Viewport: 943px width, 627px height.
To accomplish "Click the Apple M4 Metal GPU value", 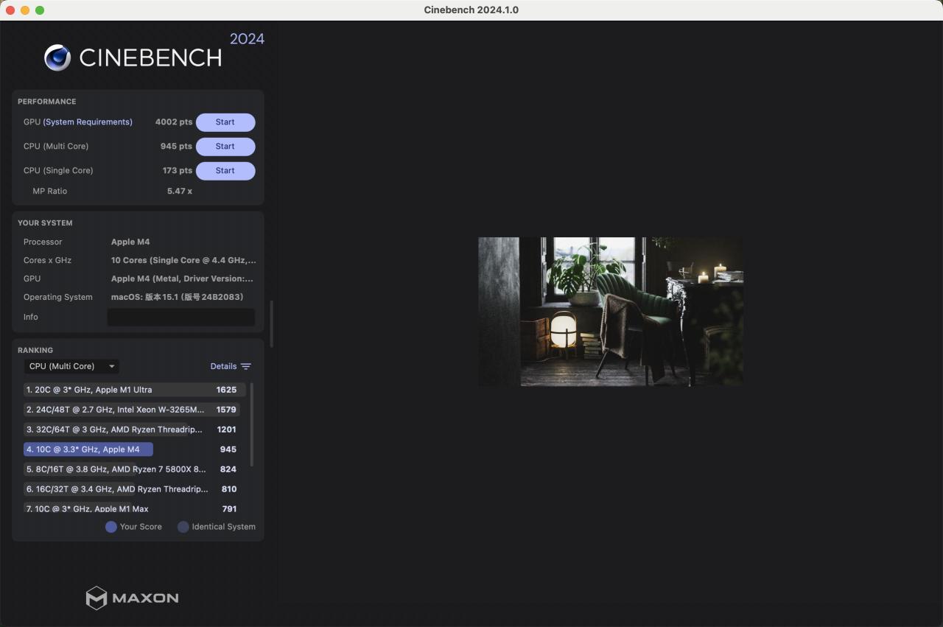I will pos(182,279).
